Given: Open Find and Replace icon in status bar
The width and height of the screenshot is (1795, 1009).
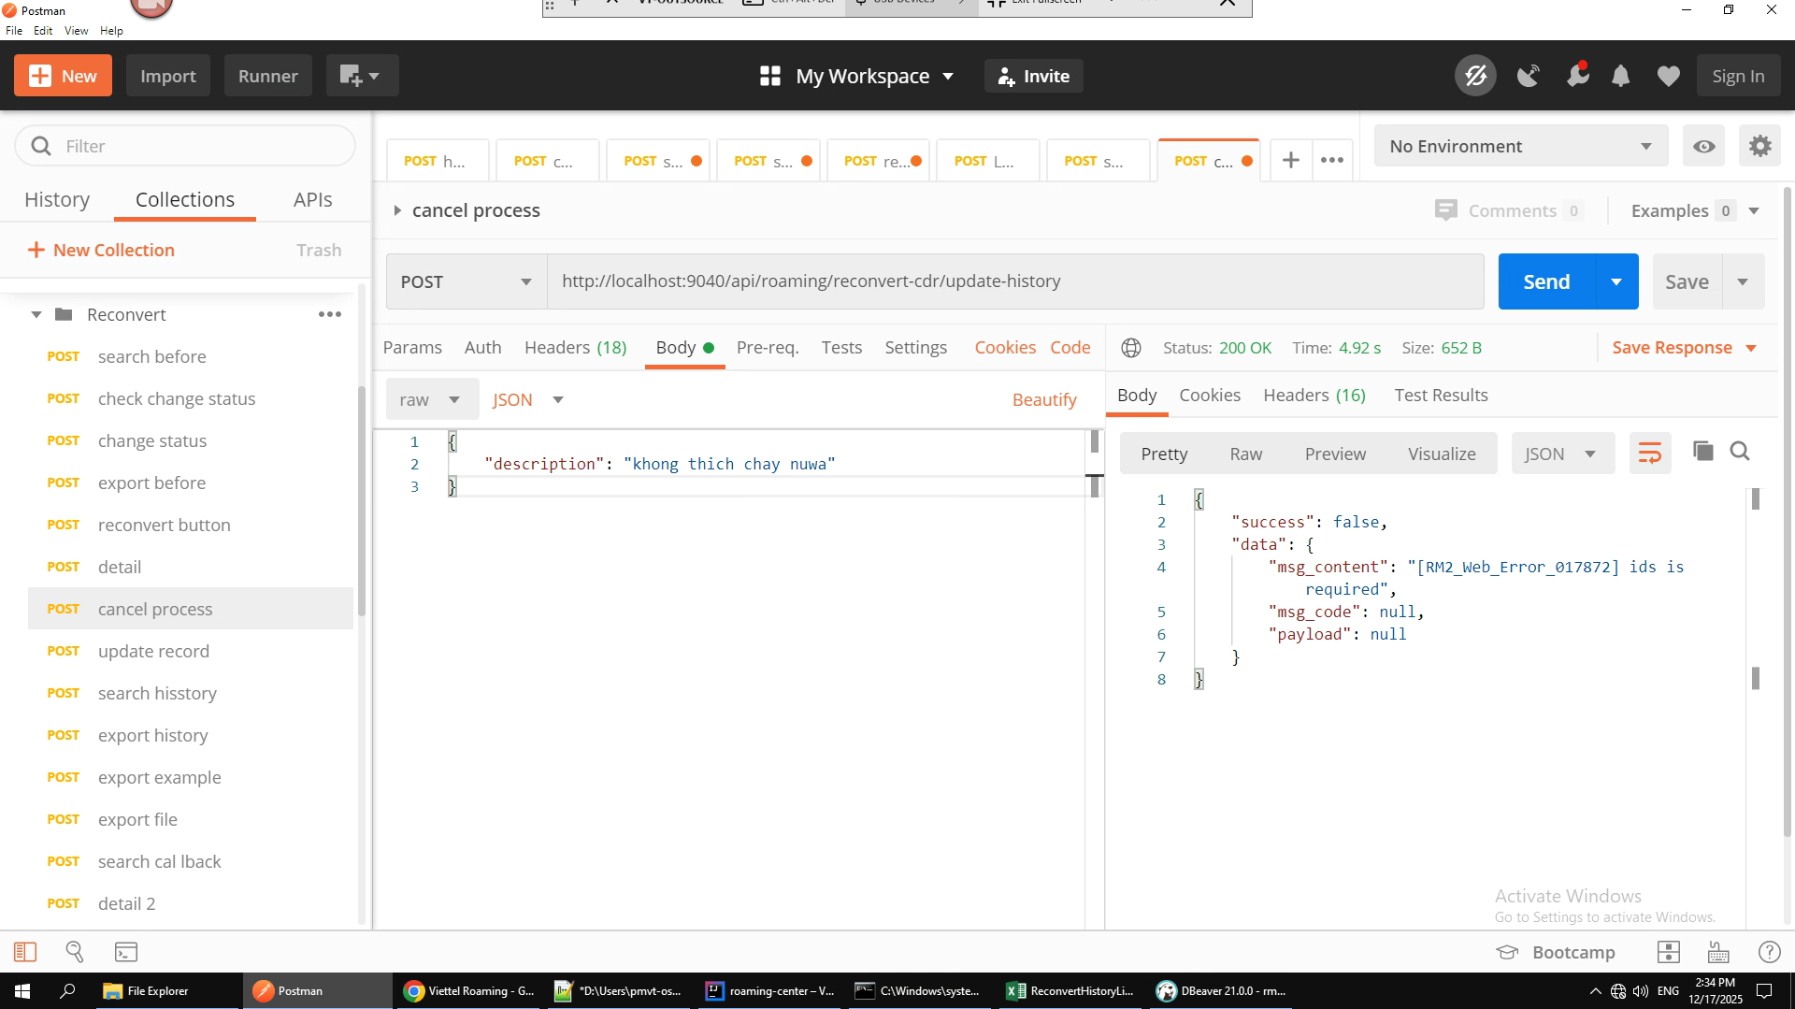Looking at the screenshot, I should 75,952.
